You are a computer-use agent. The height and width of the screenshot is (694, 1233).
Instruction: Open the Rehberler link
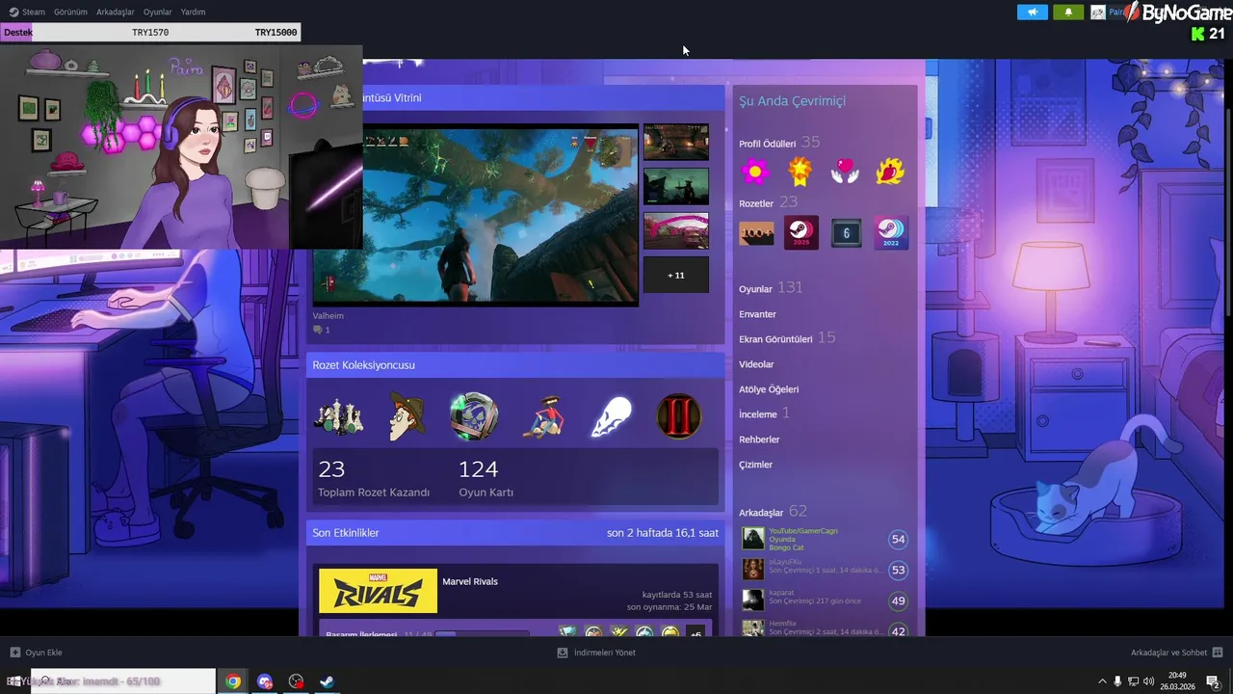759,440
